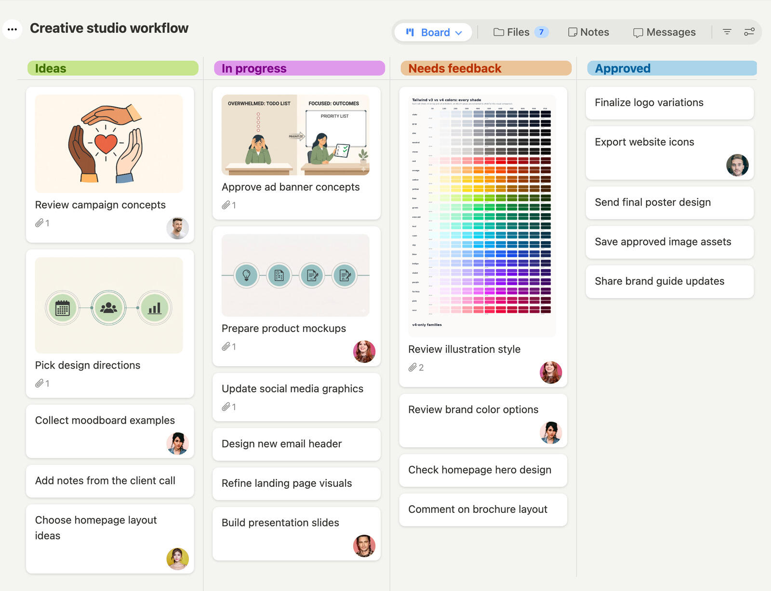This screenshot has width=771, height=591.
Task: Click avatar on Build presentation slides
Action: coord(364,546)
